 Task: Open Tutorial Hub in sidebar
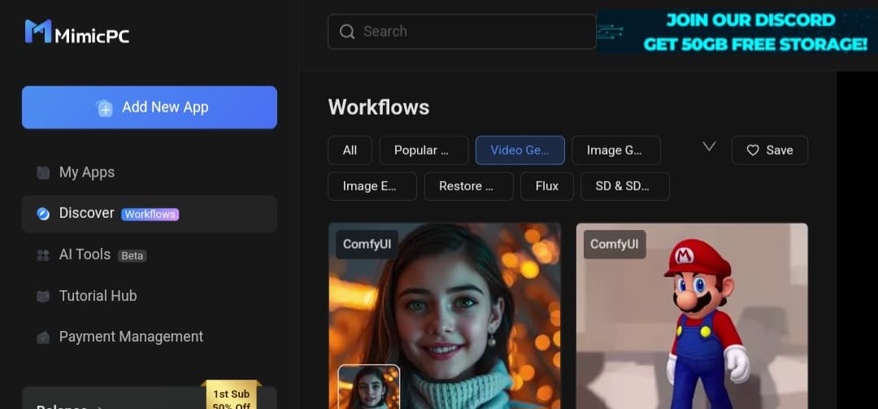[150, 296]
